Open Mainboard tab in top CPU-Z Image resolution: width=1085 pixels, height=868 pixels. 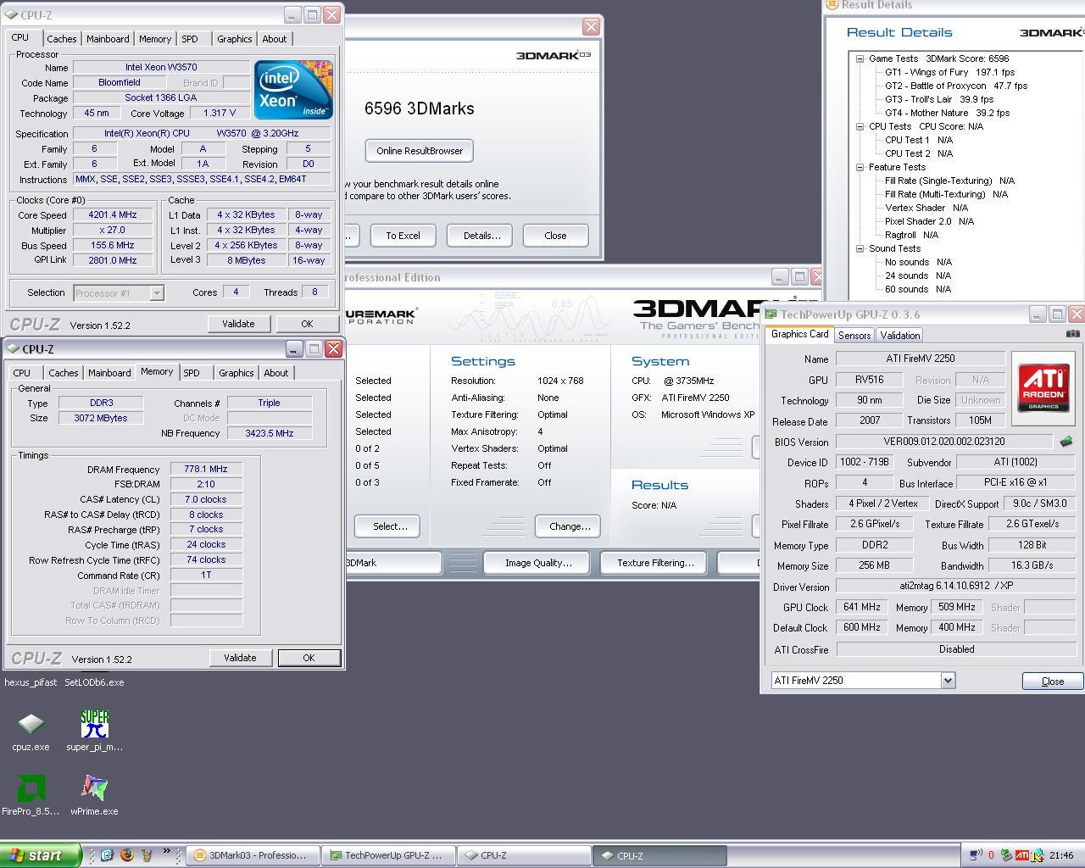108,39
